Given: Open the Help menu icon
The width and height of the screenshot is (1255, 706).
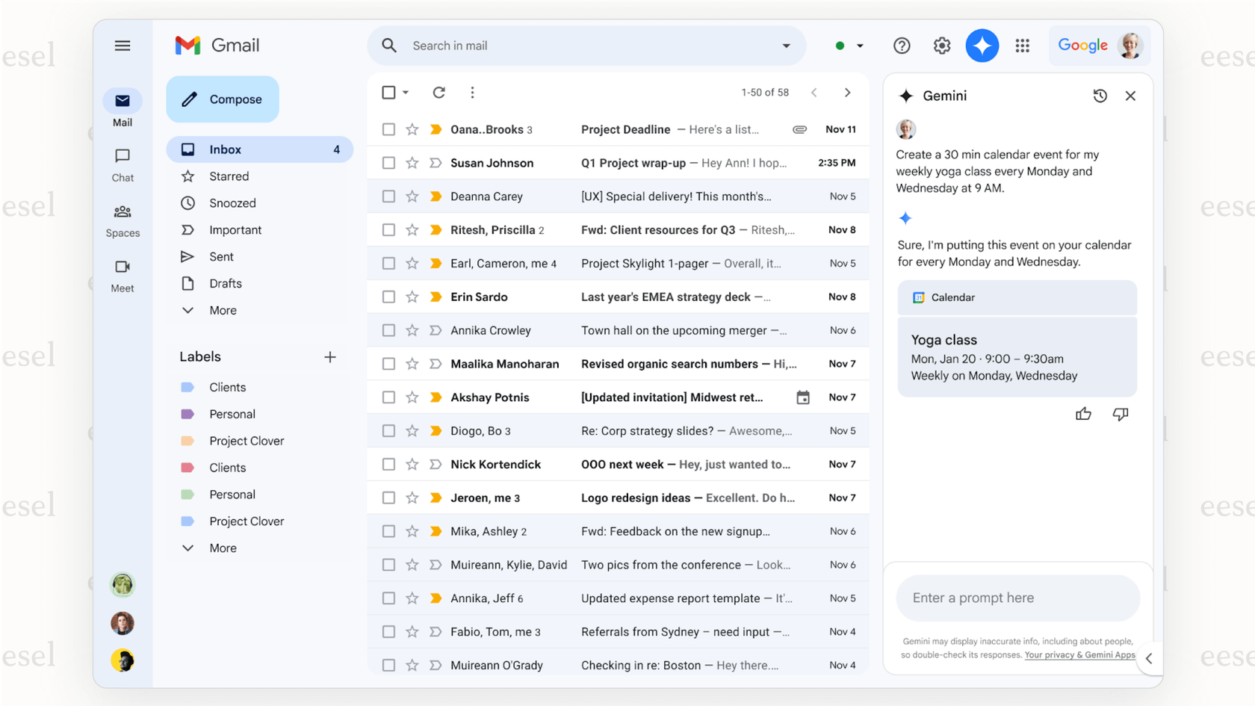Looking at the screenshot, I should [x=902, y=46].
